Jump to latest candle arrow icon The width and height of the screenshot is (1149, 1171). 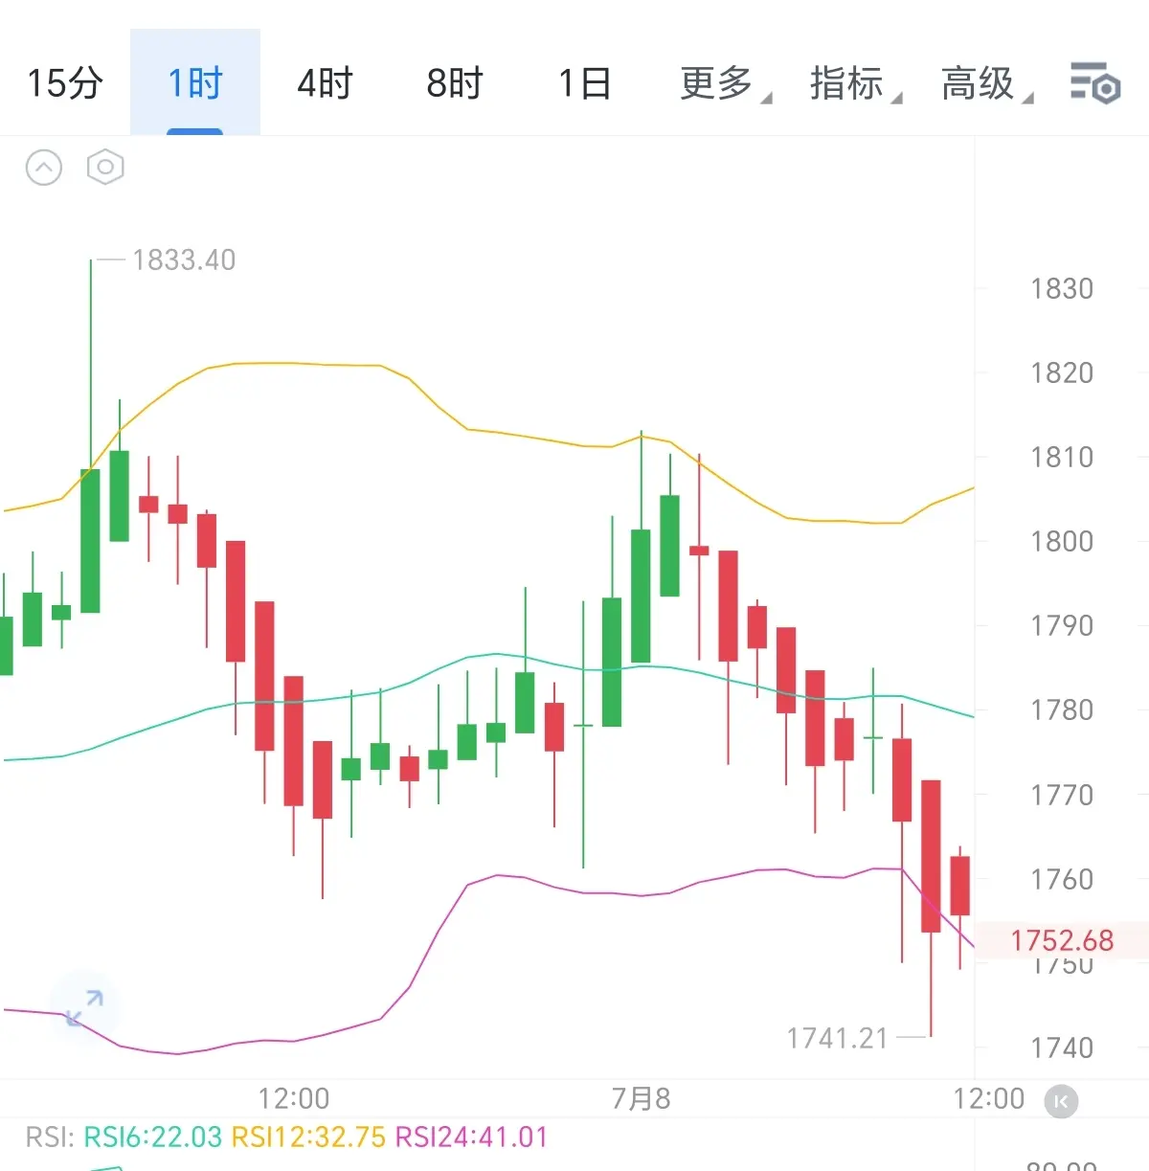tap(1061, 1101)
